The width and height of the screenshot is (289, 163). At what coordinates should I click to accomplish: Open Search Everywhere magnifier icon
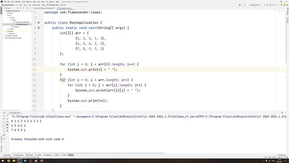pos(281,5)
